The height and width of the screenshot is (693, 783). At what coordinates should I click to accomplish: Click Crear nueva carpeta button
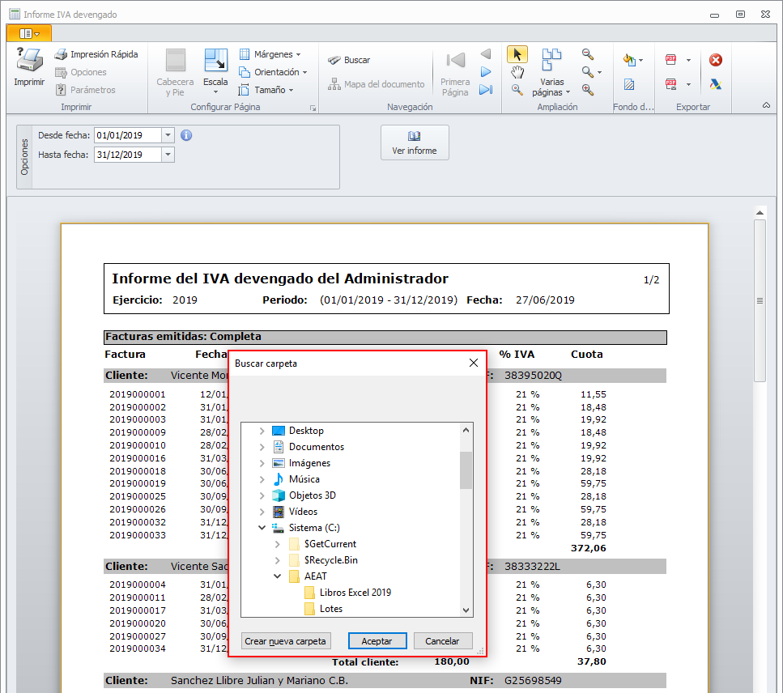pos(286,640)
